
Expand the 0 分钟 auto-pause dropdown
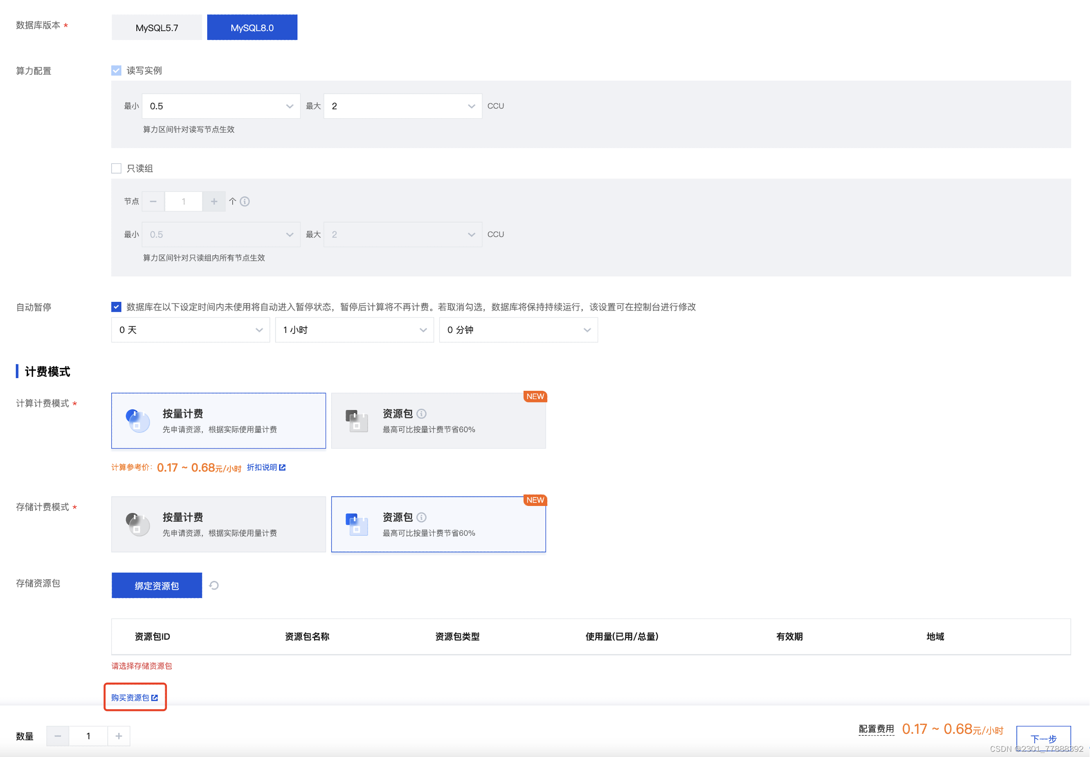tap(518, 330)
